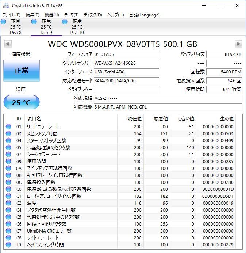Open the 機能(U) menu
Screen dimensions: 246x253
point(51,15)
